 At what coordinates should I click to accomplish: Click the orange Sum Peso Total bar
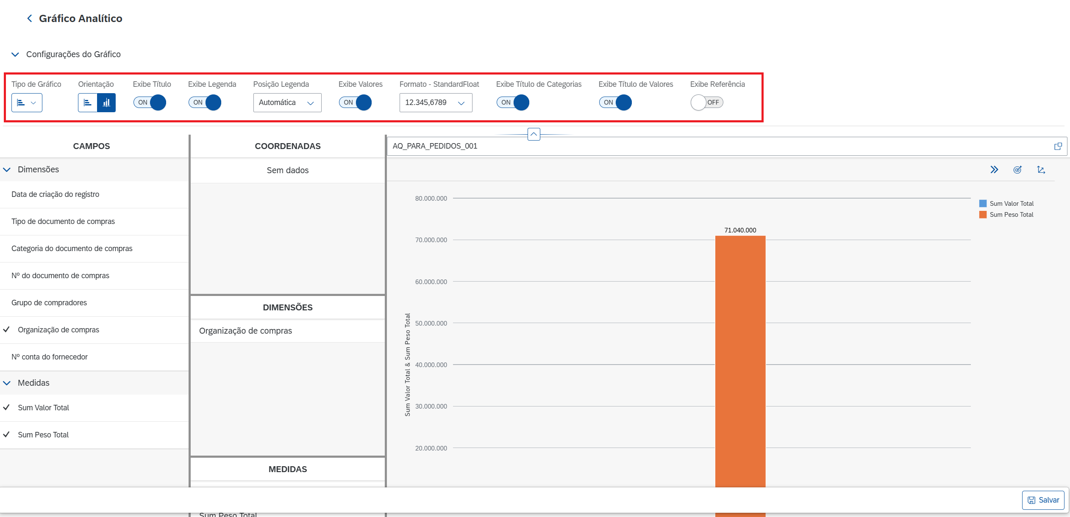[740, 361]
